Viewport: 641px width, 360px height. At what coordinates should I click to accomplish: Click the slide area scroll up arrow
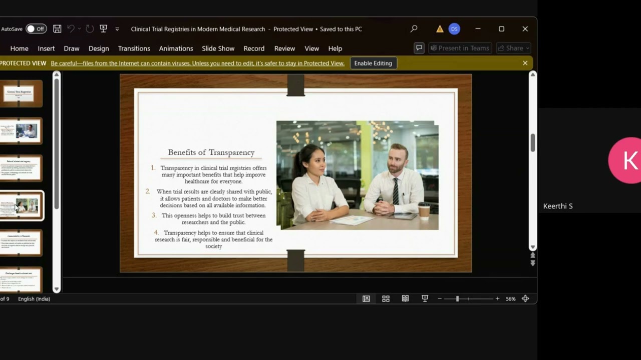532,74
